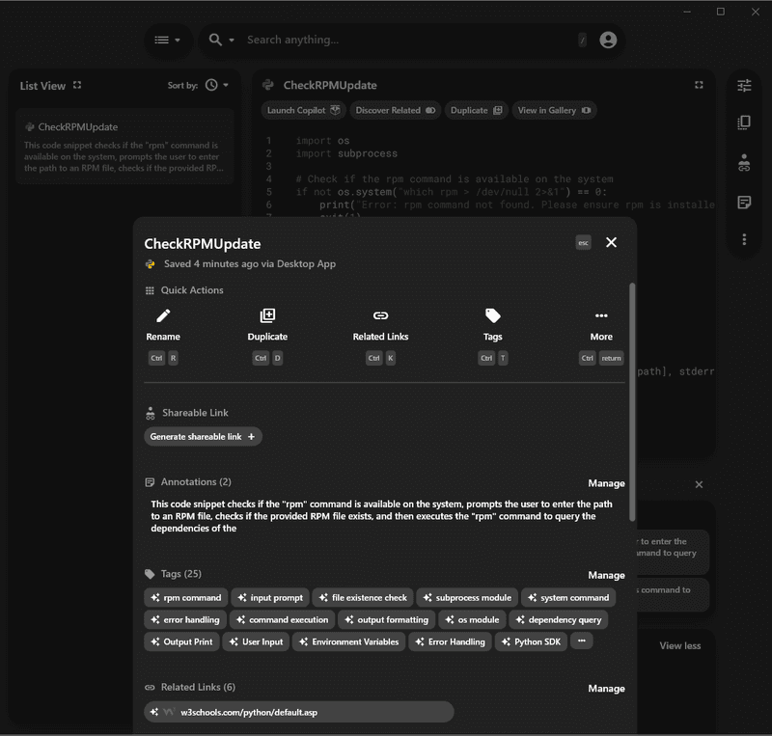The height and width of the screenshot is (736, 772).
Task: Click the annotations panel icon in right sidebar
Action: point(744,202)
